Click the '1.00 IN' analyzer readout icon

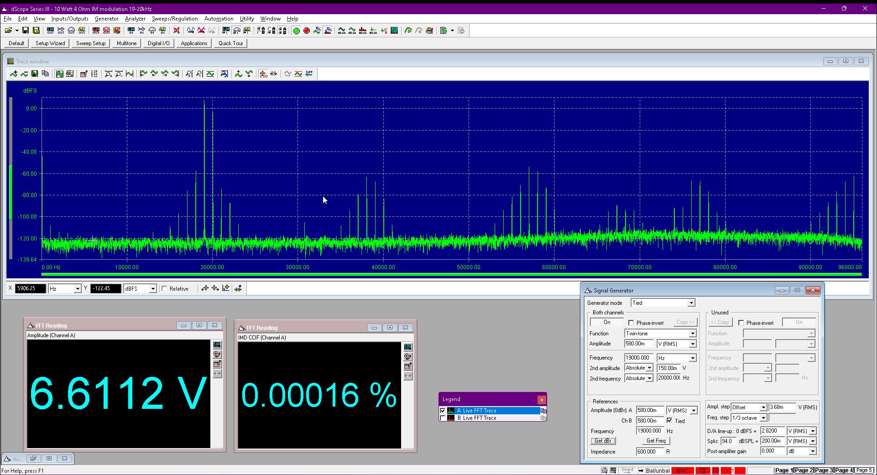[131, 31]
